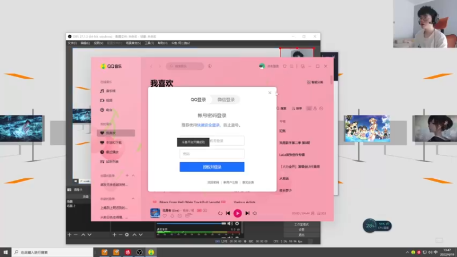Open the now-playing album cover
The width and height of the screenshot is (457, 257).
[x=155, y=213]
